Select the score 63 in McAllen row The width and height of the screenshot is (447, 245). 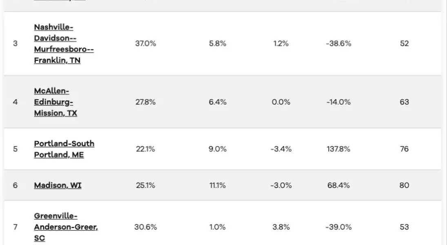click(x=404, y=102)
